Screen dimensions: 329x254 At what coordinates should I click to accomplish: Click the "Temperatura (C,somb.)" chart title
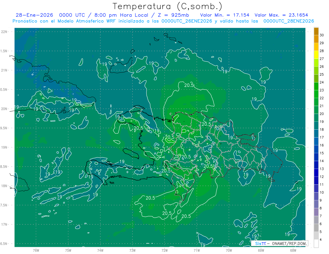point(167,6)
